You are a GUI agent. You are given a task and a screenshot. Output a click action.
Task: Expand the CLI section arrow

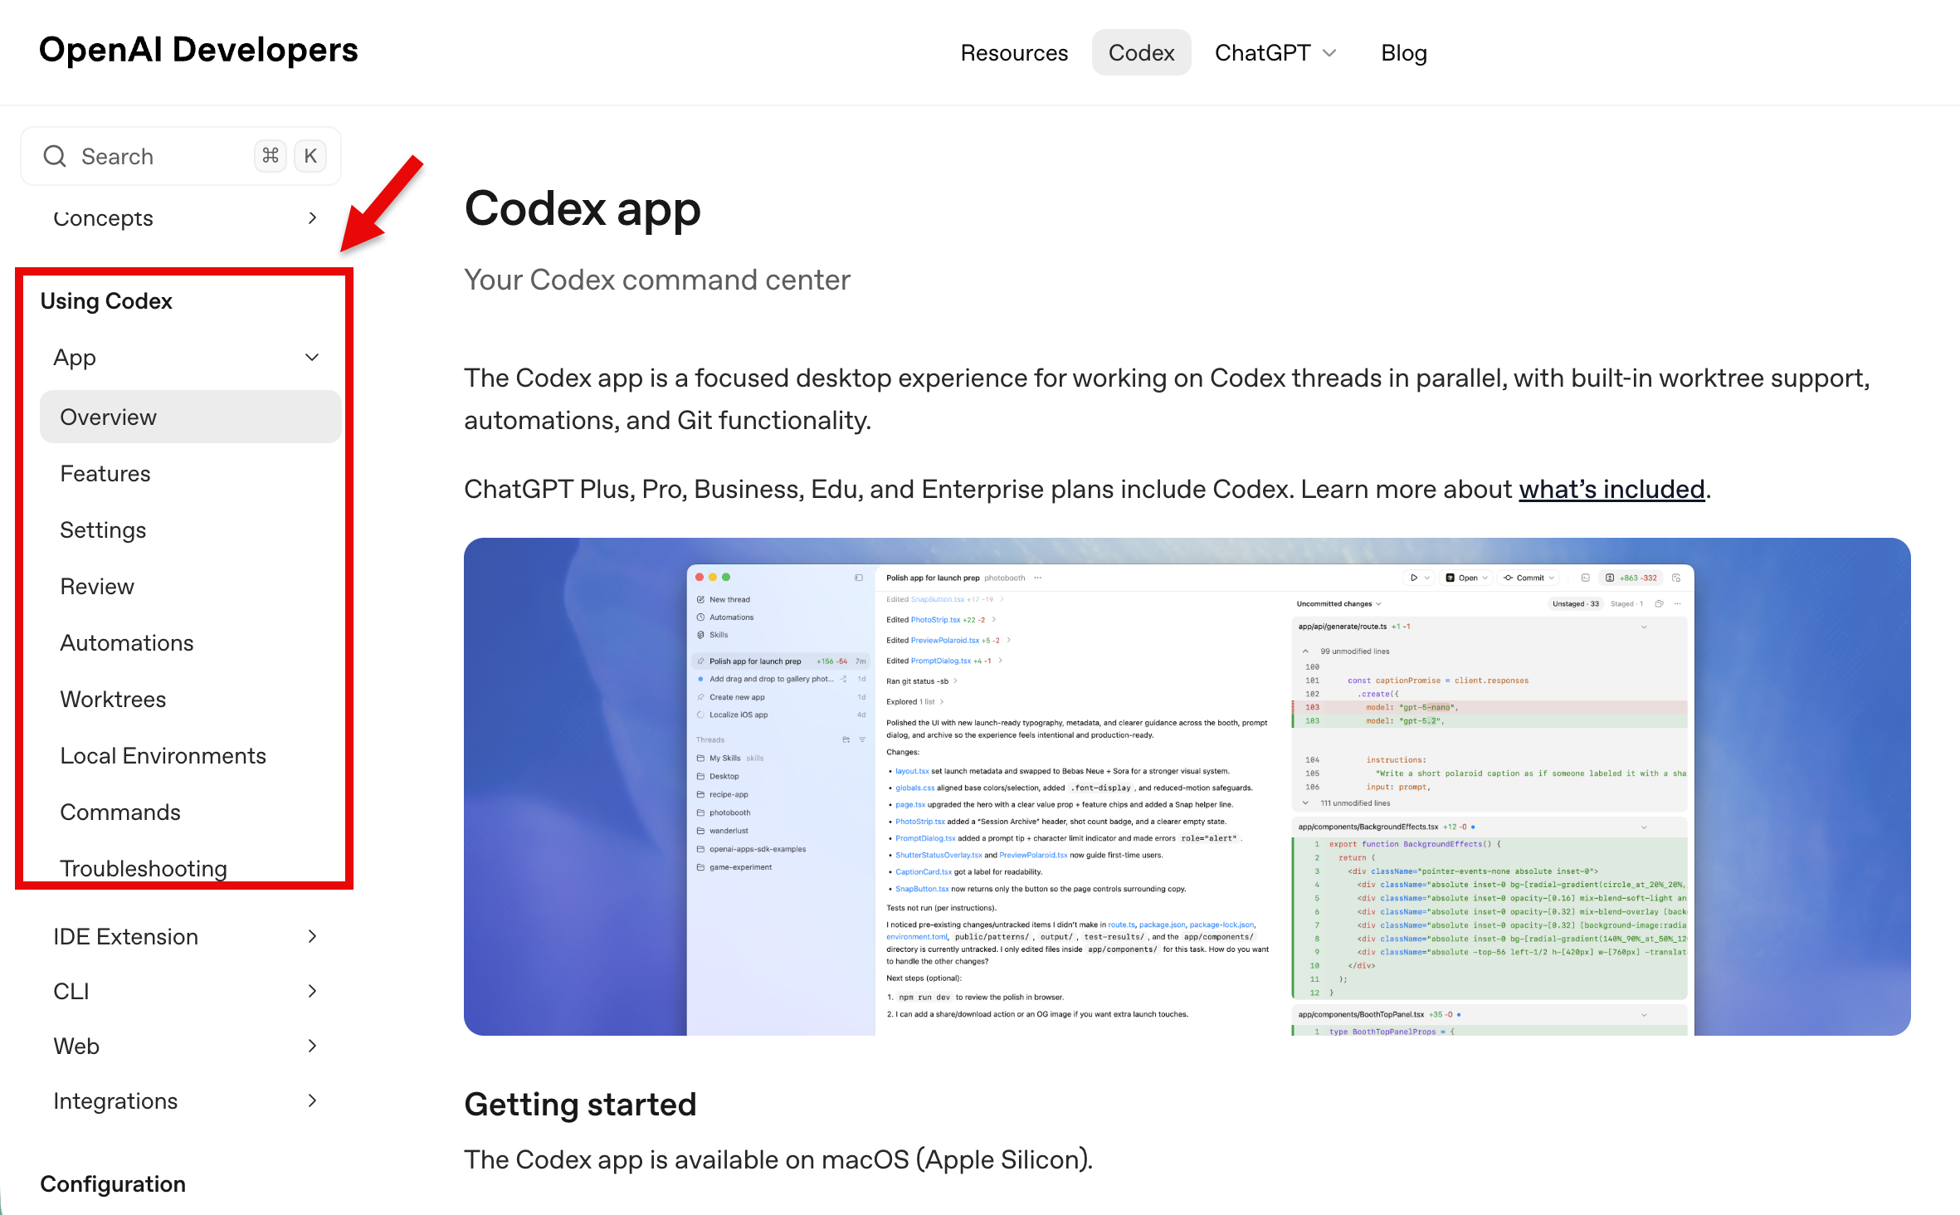[x=312, y=992]
